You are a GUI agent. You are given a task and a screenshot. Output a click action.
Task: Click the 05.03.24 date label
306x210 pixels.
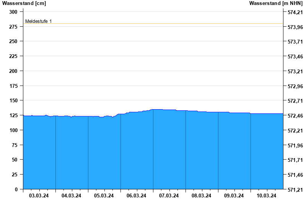click(x=104, y=196)
